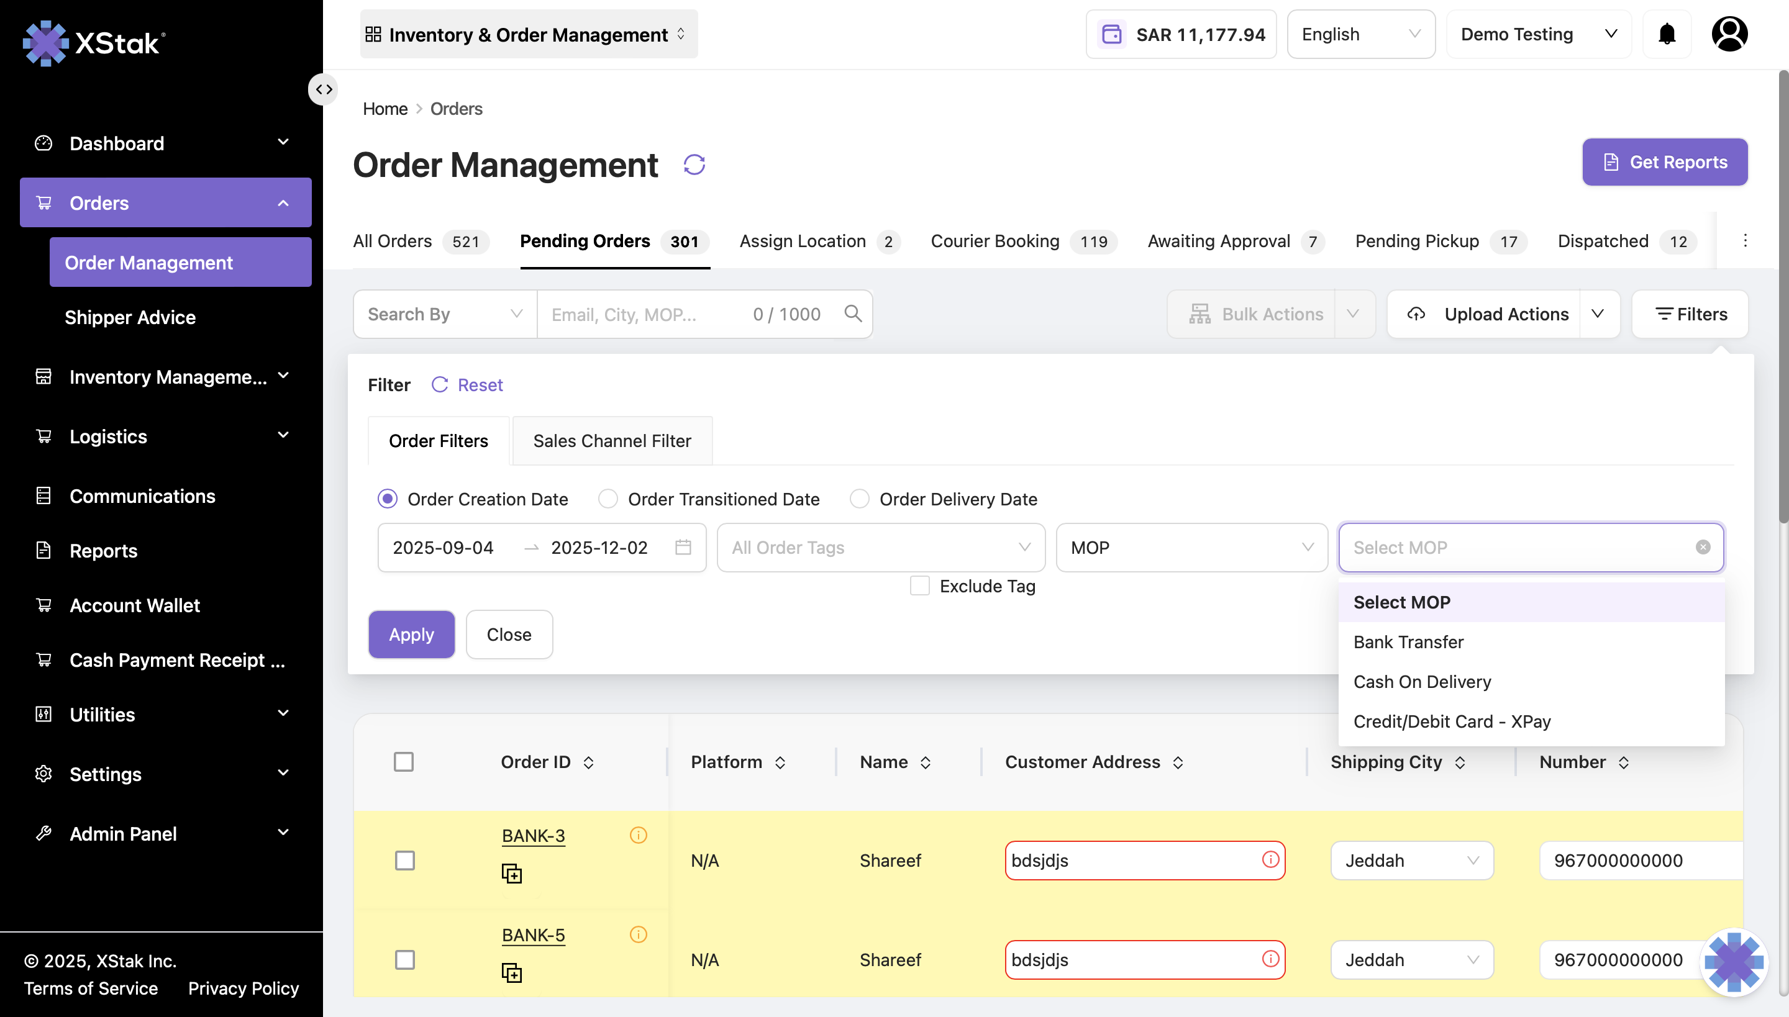Choose Cash On Delivery from MOP list

pyautogui.click(x=1422, y=682)
